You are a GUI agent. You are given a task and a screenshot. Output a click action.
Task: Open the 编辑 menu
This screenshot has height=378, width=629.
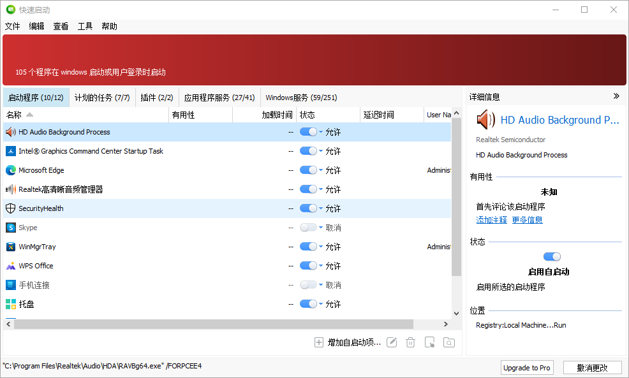(x=36, y=27)
